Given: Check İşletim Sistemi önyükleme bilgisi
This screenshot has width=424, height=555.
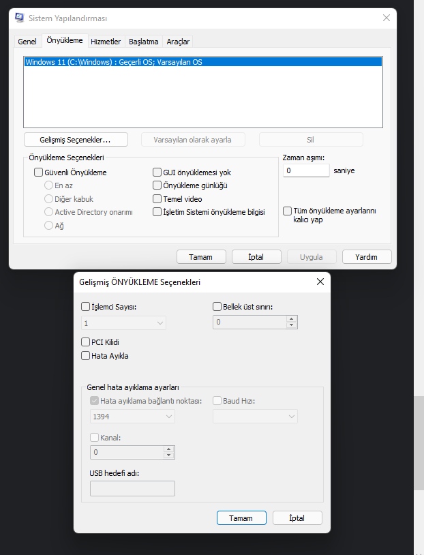Looking at the screenshot, I should (157, 212).
